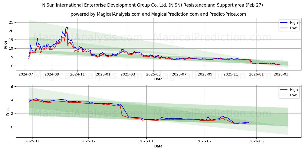Click the '2025-03' x-axis label on top chart

click(x=128, y=74)
